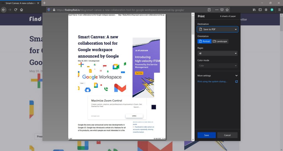The width and height of the screenshot is (283, 151).
Task: View site info via the padlock icon
Action: [x=54, y=10]
